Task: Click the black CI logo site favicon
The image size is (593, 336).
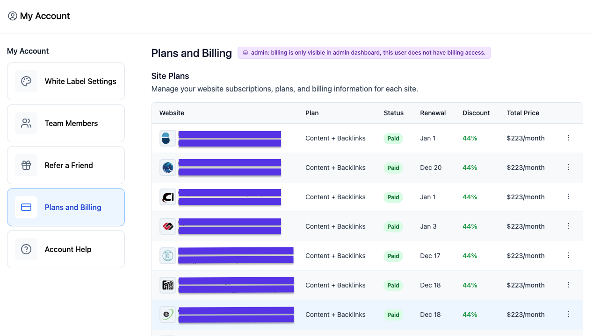Action: point(168,197)
